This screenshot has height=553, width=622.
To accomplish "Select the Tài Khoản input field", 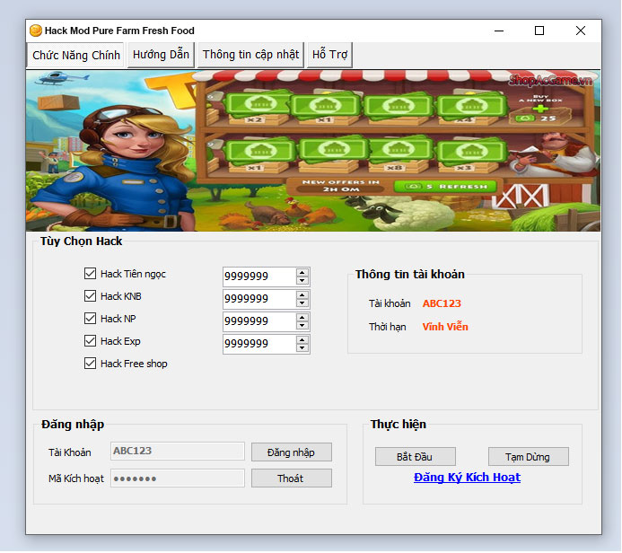I will click(x=178, y=452).
